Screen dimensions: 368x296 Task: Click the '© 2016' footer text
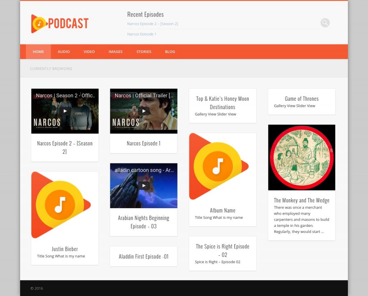37,288
